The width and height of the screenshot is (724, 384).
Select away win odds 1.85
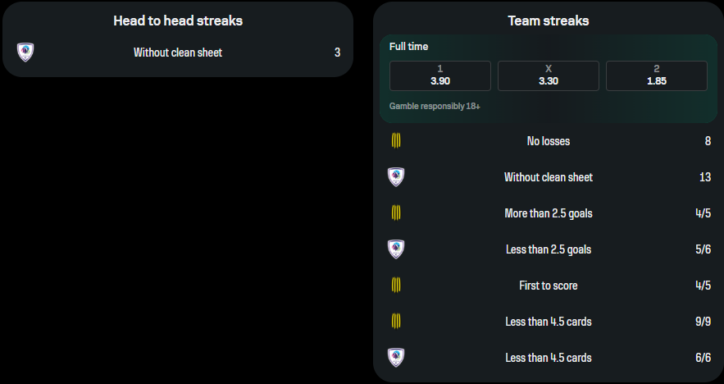(x=657, y=75)
